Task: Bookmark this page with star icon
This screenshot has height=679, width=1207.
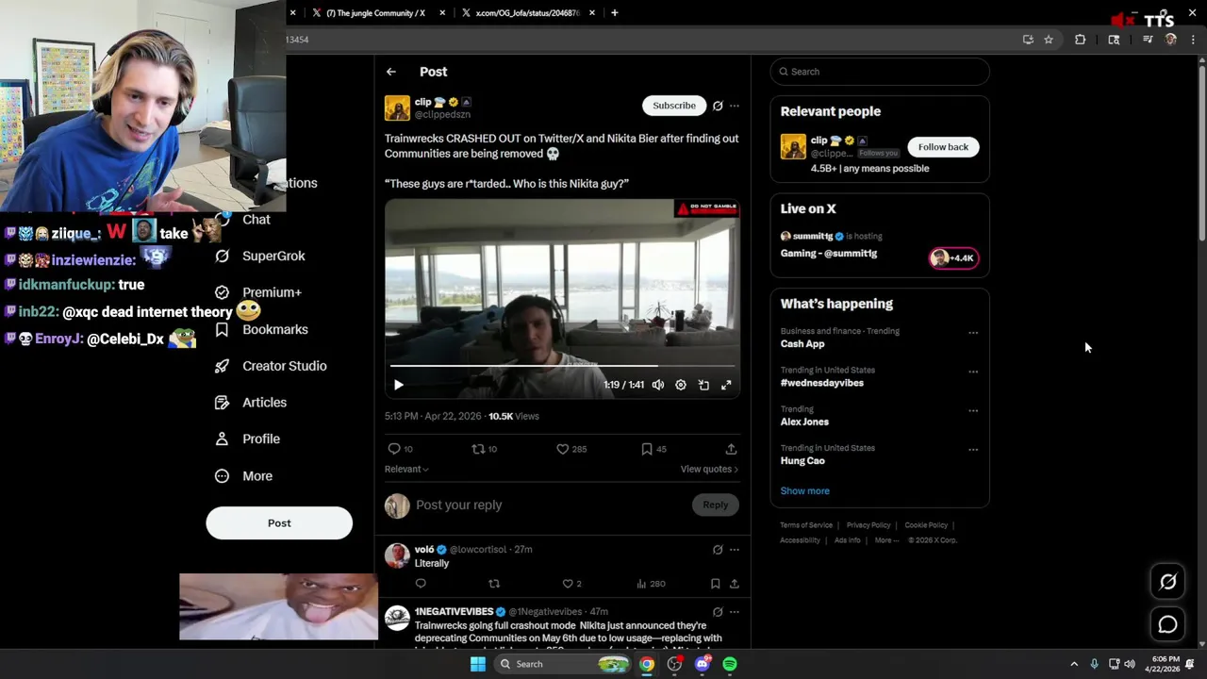Action: 1049,40
